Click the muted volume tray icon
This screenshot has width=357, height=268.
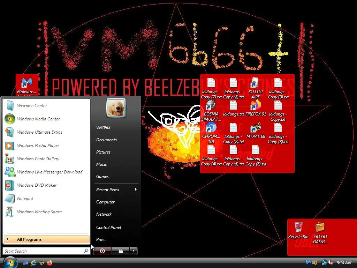(x=331, y=262)
